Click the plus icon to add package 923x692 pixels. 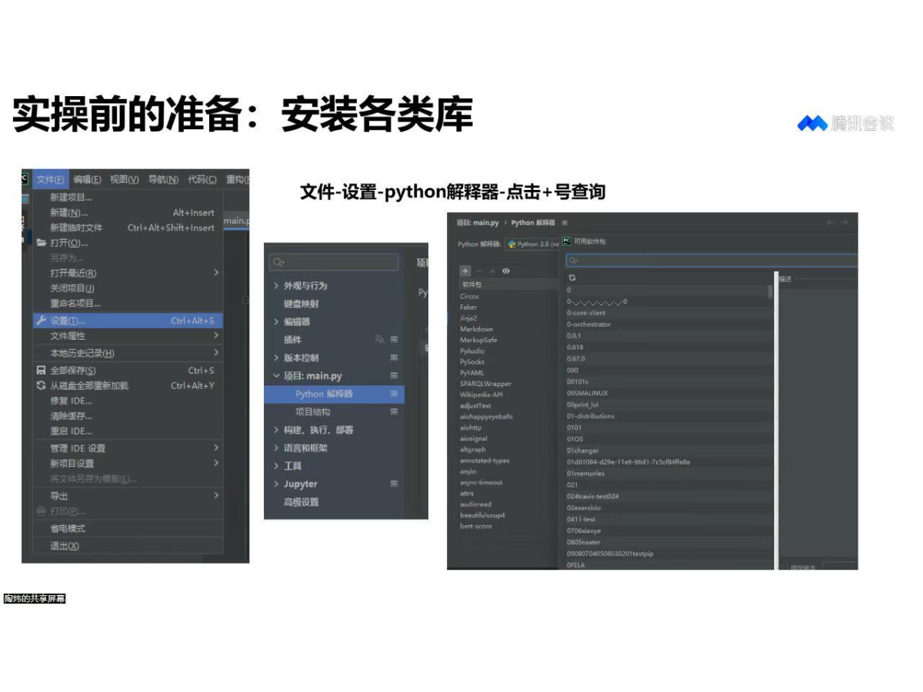tap(465, 271)
